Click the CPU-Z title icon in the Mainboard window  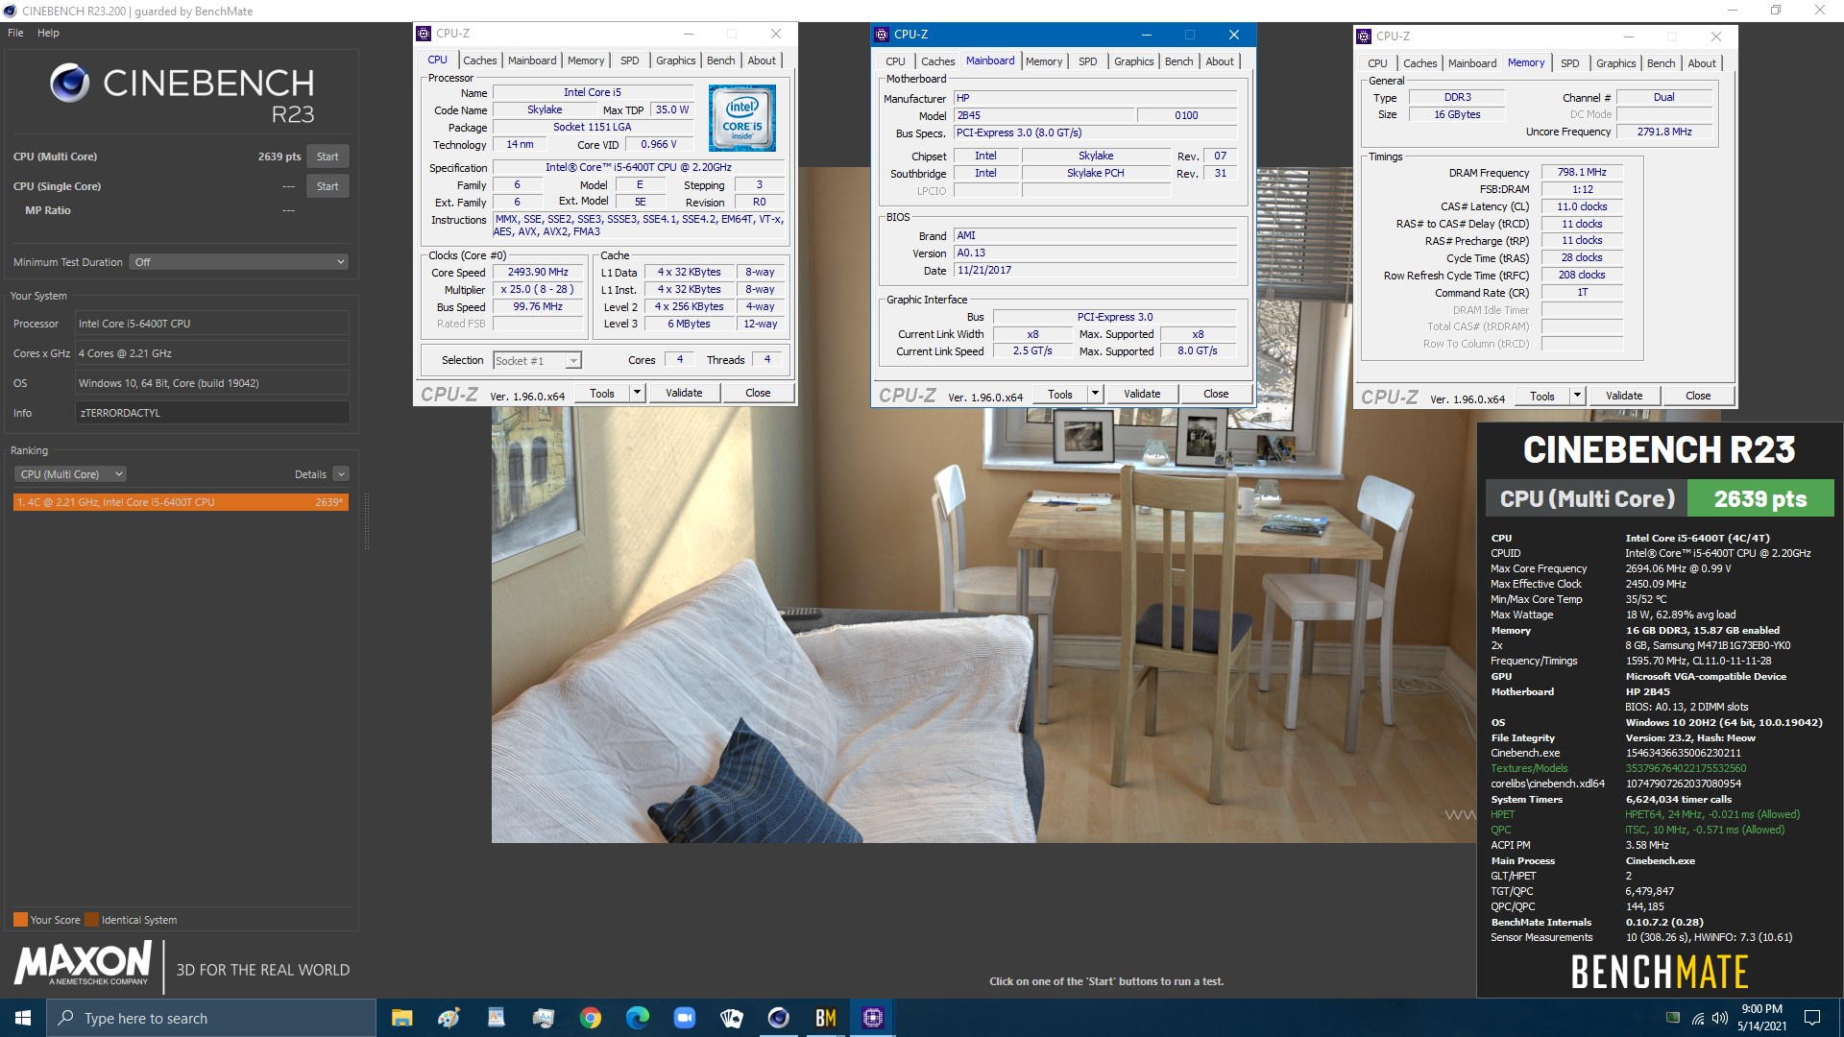point(882,35)
